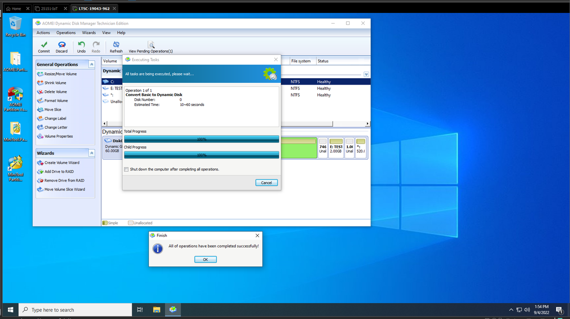
Task: Select Resize/Move Volume in General Operations
Action: (x=57, y=74)
